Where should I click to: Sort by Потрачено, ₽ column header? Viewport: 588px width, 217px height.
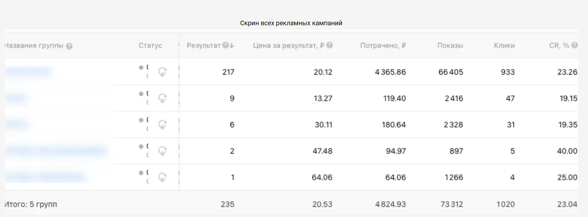(x=383, y=46)
